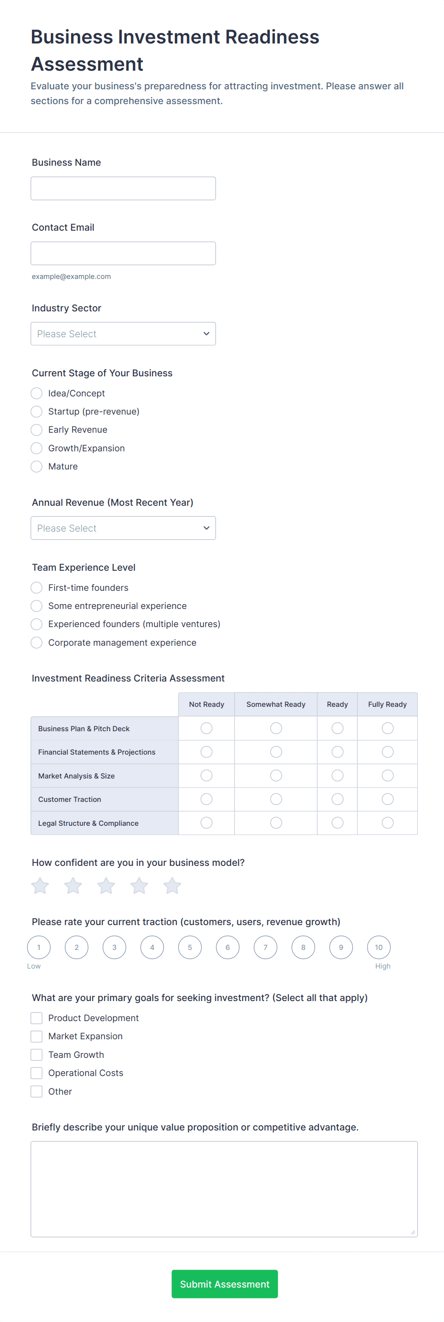The height and width of the screenshot is (1322, 444).
Task: Rate business model confidence one star
Action: pyautogui.click(x=40, y=886)
